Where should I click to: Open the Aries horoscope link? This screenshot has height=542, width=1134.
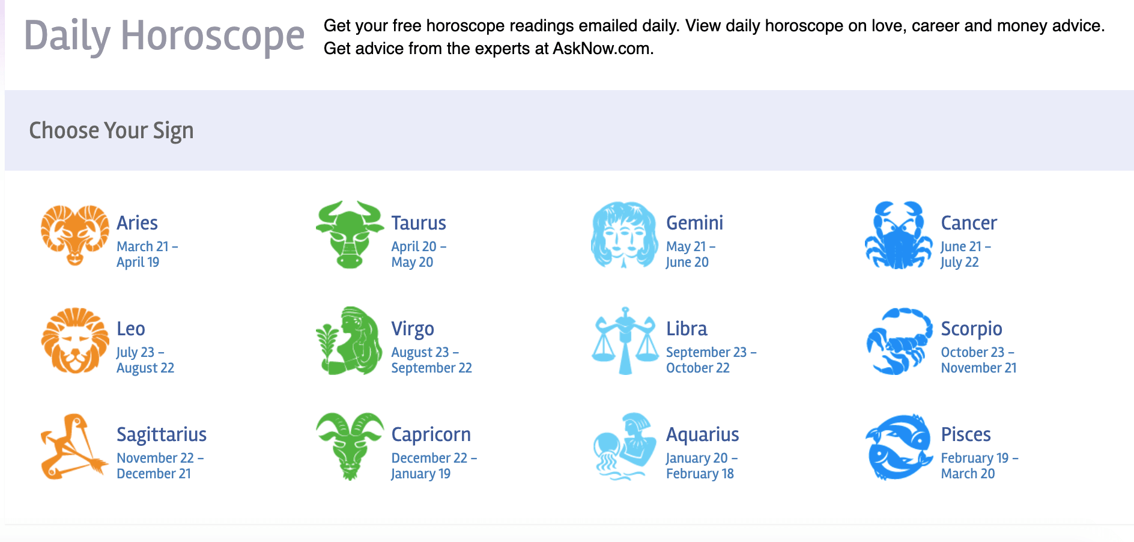tap(137, 223)
